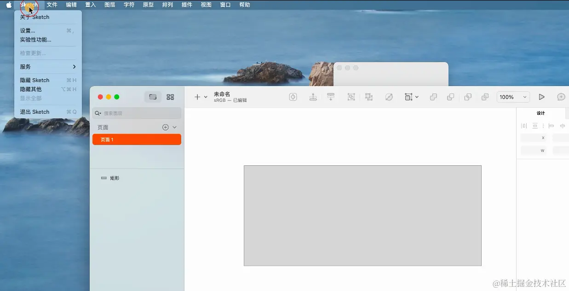The width and height of the screenshot is (569, 291).
Task: Click distribute vertically icon in inspector
Action: [535, 126]
